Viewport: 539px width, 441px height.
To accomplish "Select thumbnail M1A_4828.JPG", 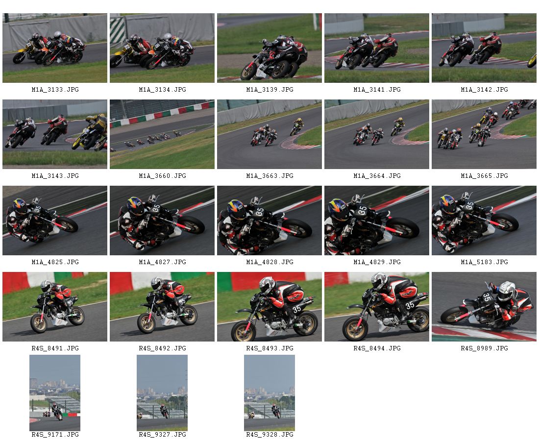I will (269, 220).
